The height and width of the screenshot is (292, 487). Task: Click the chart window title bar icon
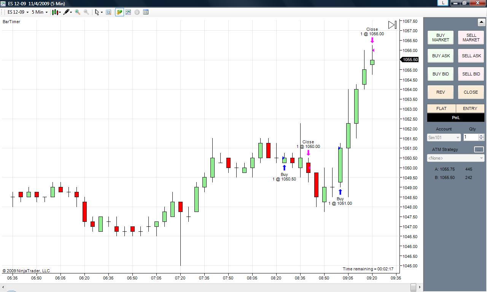click(x=3, y=3)
